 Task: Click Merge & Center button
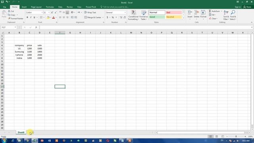point(92,17)
